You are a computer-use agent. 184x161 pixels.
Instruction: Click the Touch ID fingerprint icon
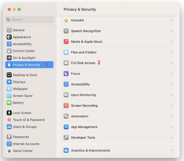[x=9, y=120]
